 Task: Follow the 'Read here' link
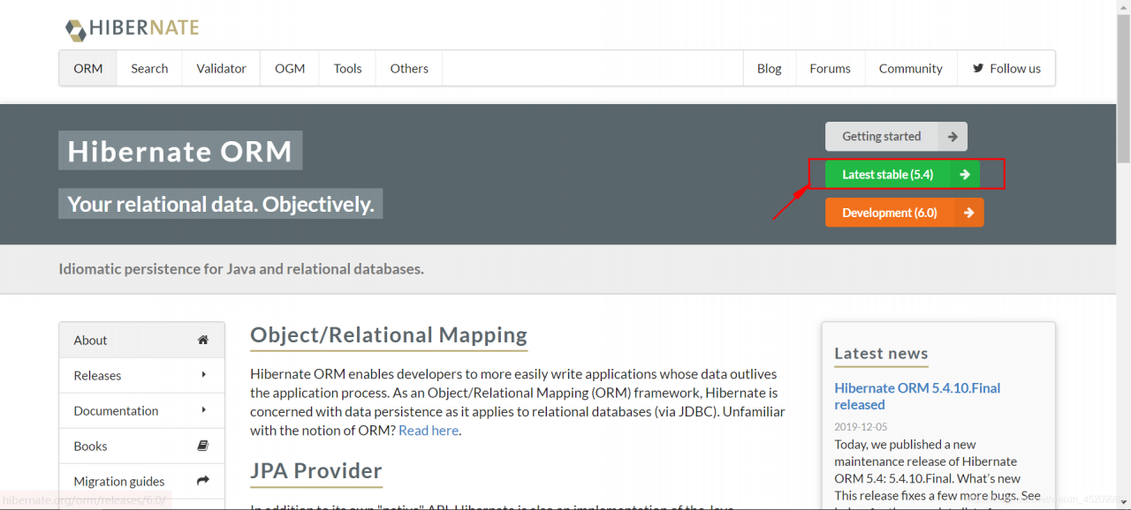point(429,431)
